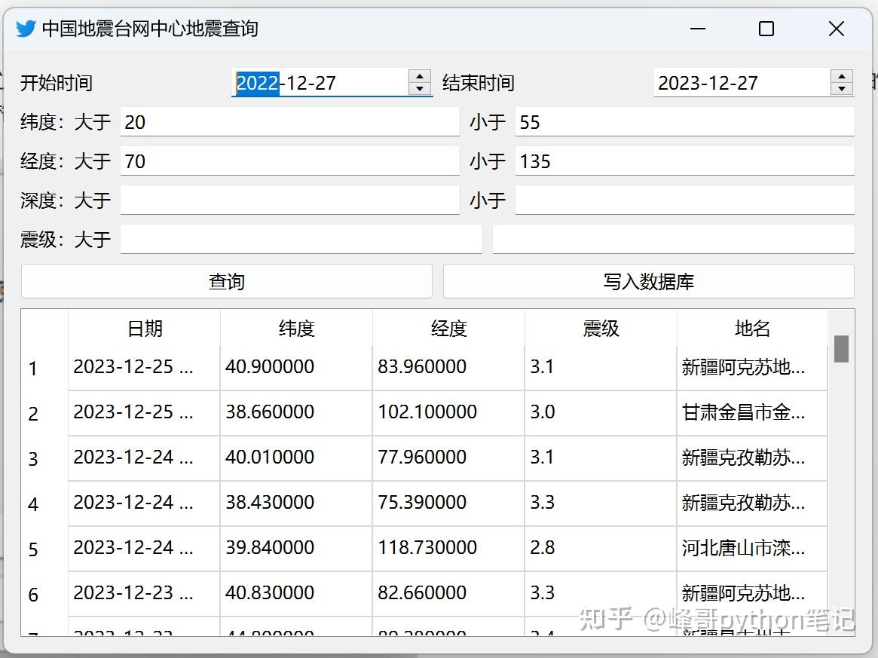Click magnitude cell in row 1
878x658 pixels.
[601, 368]
